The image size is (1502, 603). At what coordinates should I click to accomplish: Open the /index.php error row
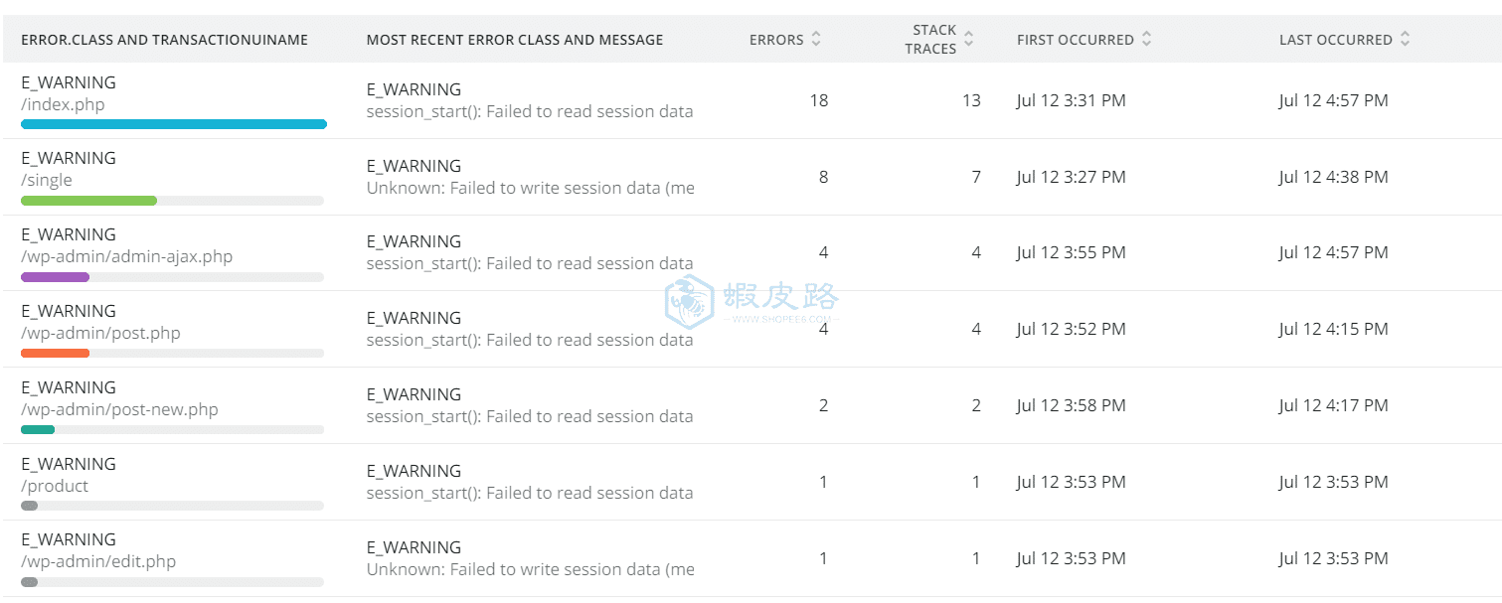pyautogui.click(x=751, y=100)
